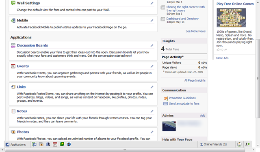Open the Events heading link
The width and height of the screenshot is (260, 152).
tap(23, 66)
